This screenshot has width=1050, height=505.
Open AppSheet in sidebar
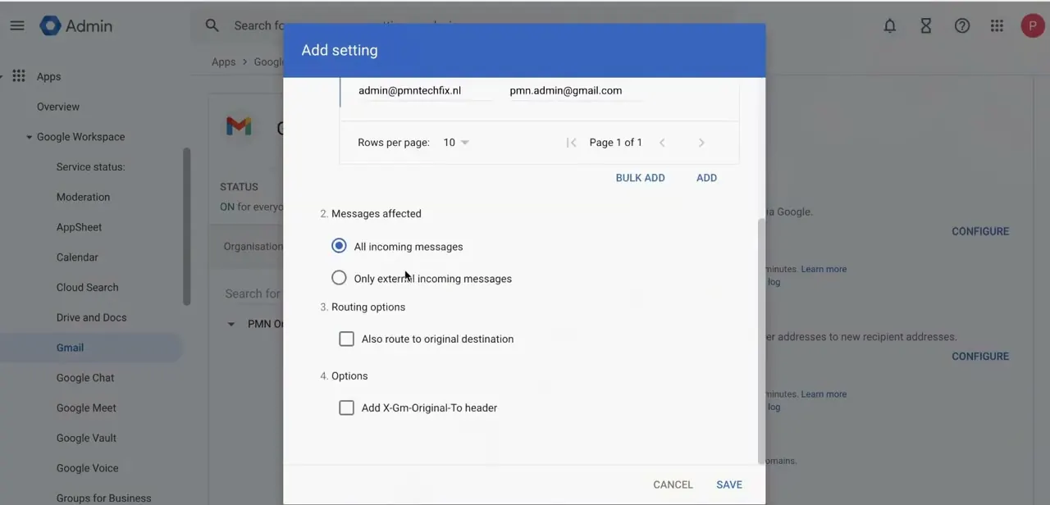pos(80,227)
